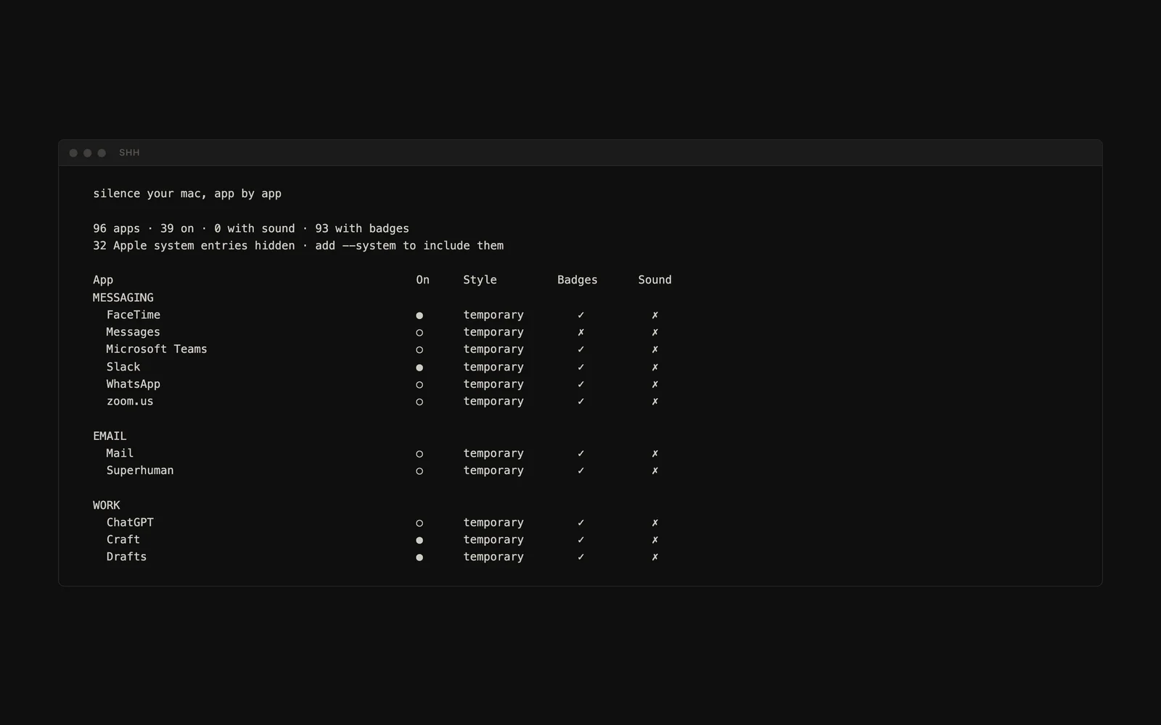1161x725 pixels.
Task: Toggle the On circle for Microsoft Teams
Action: 419,349
